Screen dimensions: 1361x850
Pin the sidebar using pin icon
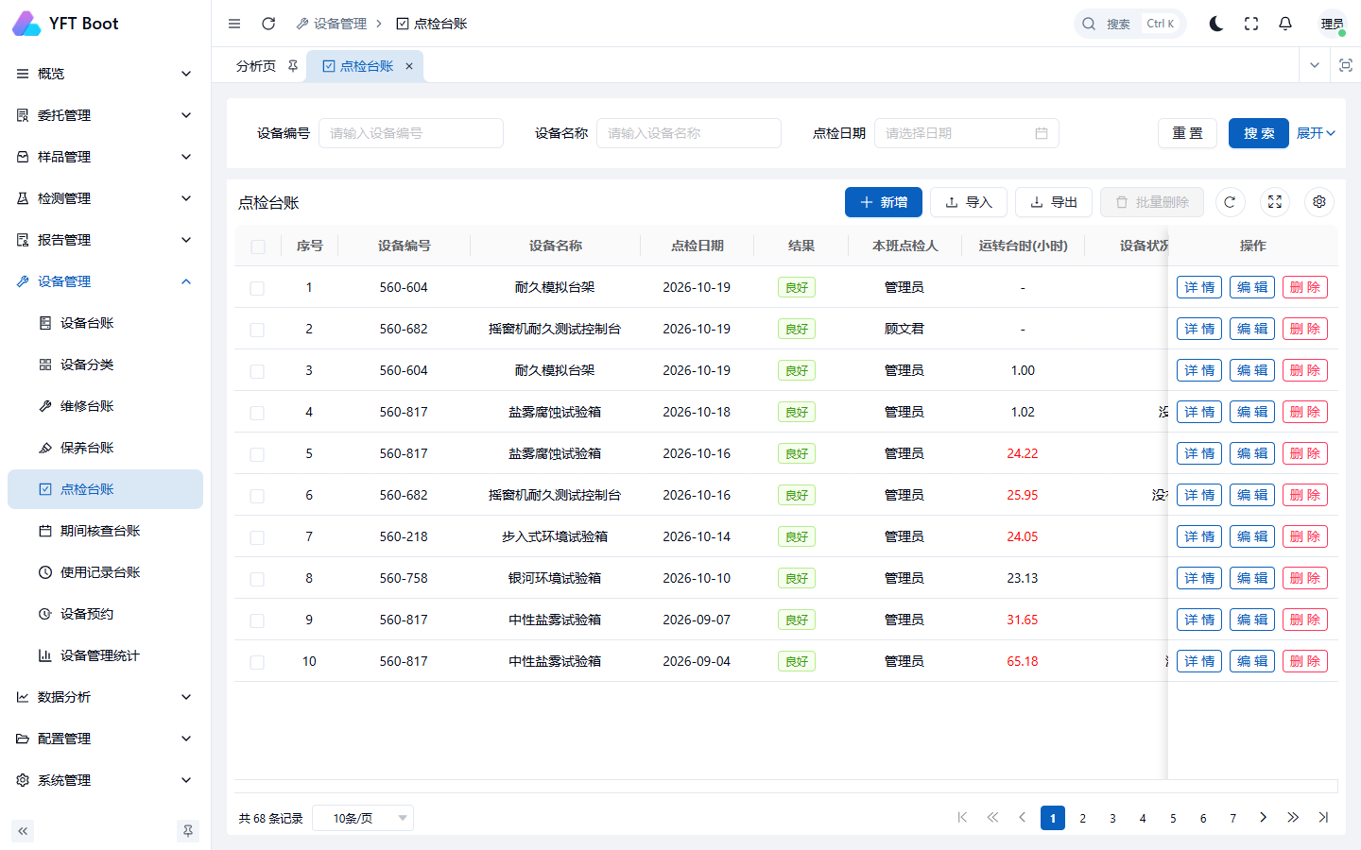click(x=188, y=831)
